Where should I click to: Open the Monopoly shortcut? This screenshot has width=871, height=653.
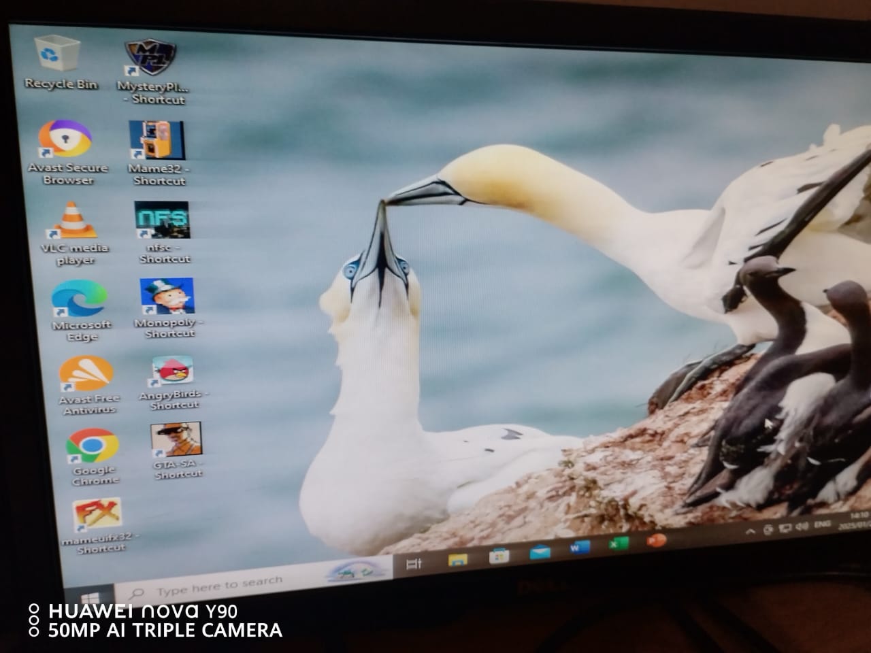point(167,297)
